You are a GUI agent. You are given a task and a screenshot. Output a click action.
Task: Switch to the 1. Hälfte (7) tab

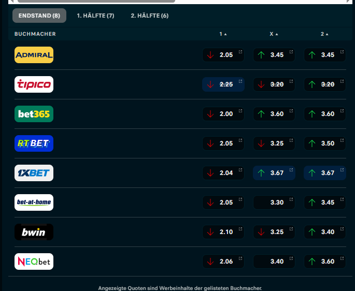(95, 16)
